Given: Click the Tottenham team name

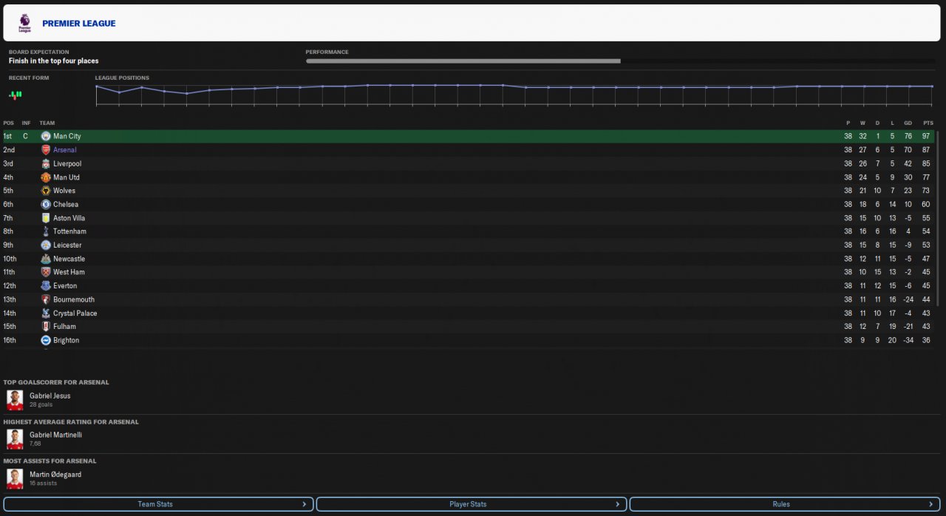Looking at the screenshot, I should (x=69, y=231).
